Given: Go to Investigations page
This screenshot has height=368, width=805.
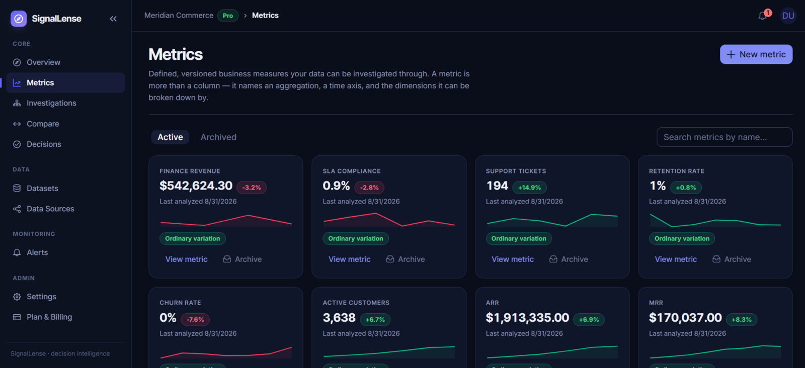Looking at the screenshot, I should coord(65,103).
